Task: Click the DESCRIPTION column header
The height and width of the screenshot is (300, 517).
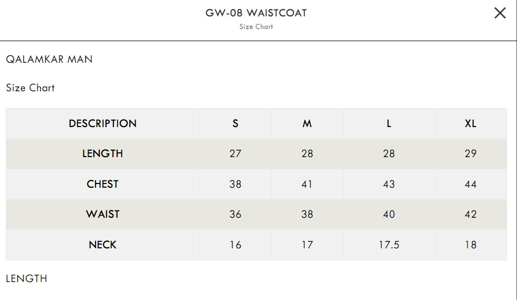Action: point(102,123)
